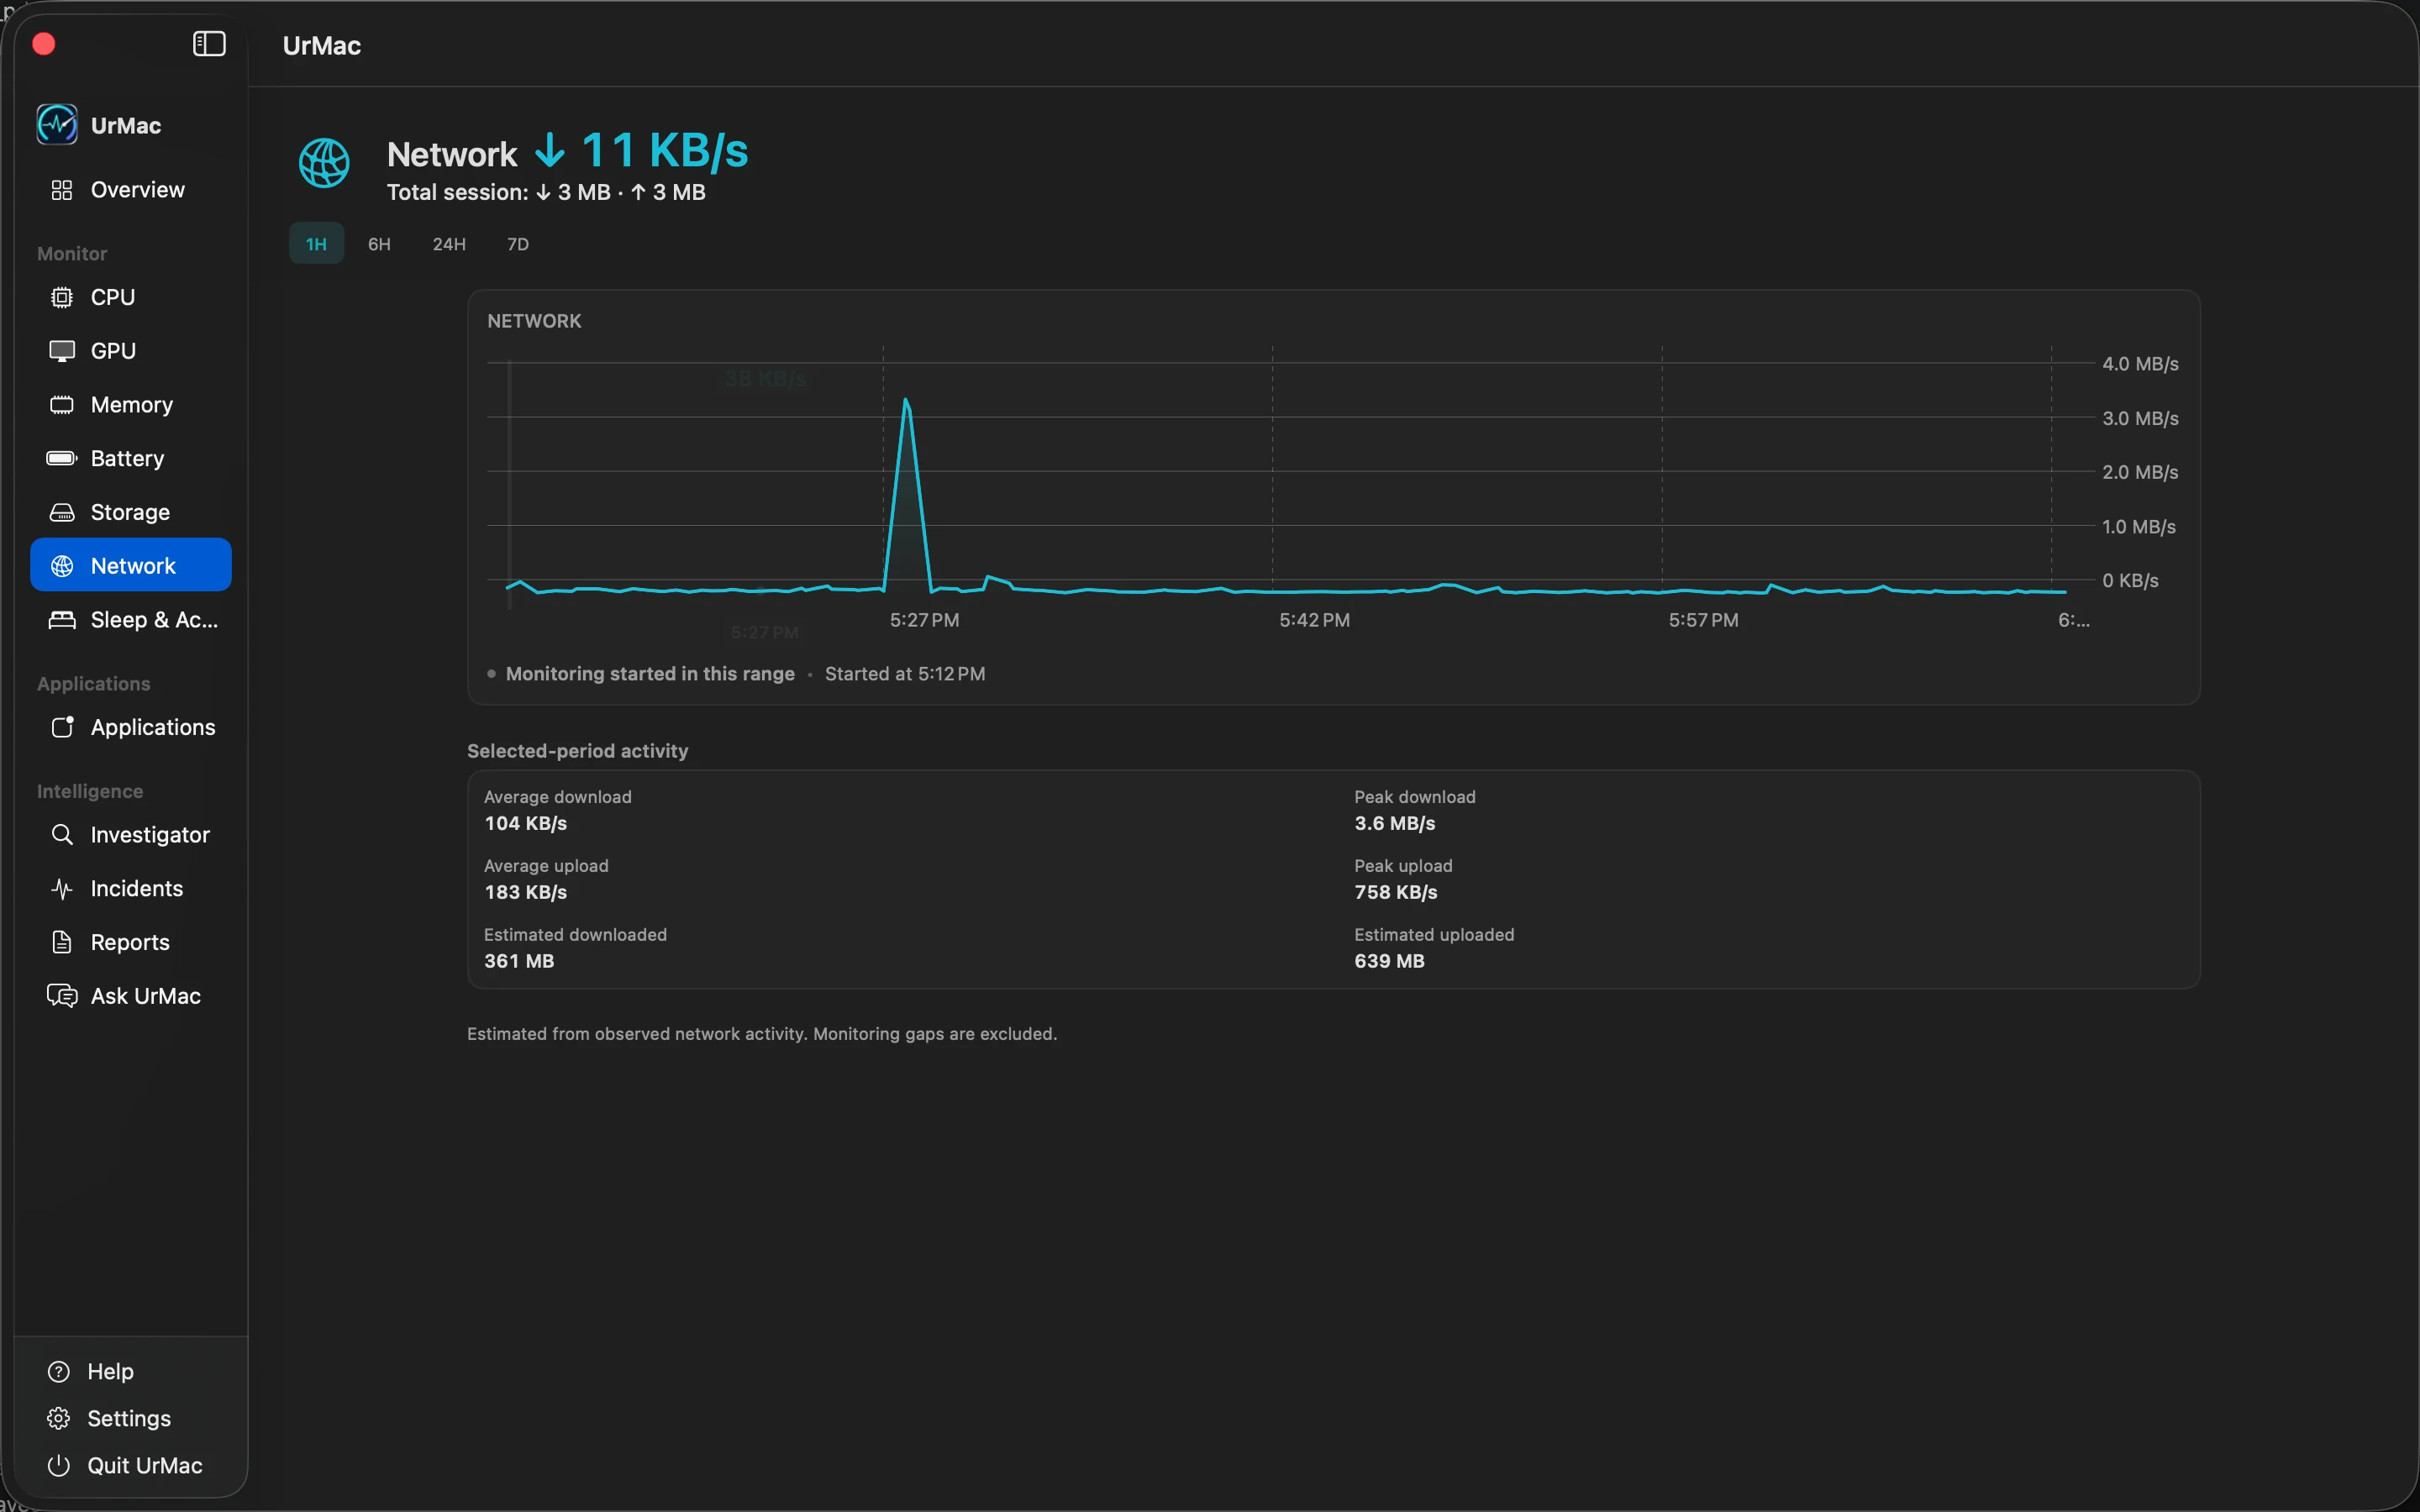
Task: Open Ask UrMac assistant
Action: [131, 996]
